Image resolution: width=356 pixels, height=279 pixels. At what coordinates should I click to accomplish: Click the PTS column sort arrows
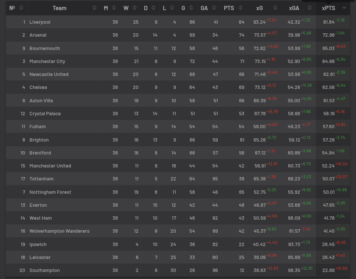coord(241,8)
